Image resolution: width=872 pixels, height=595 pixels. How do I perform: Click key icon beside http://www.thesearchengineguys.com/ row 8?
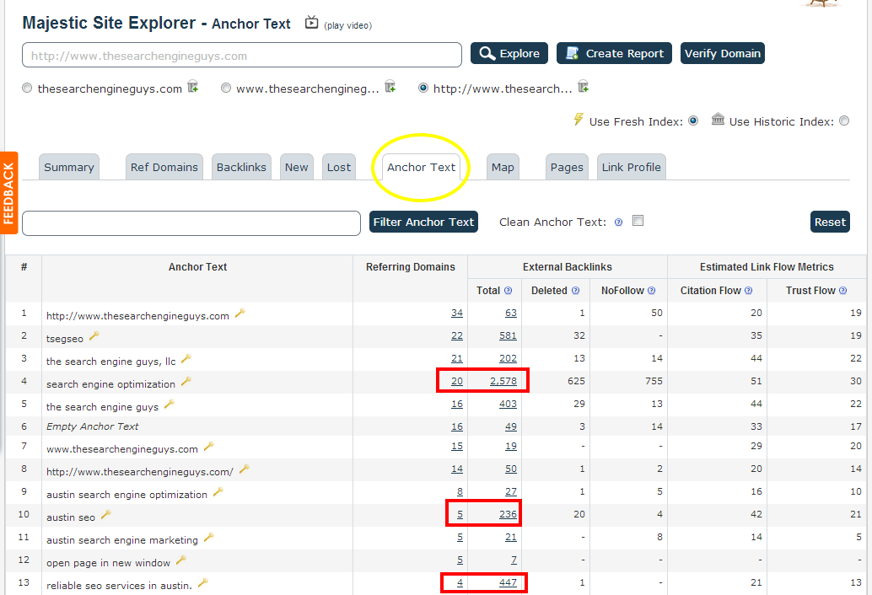tap(244, 469)
